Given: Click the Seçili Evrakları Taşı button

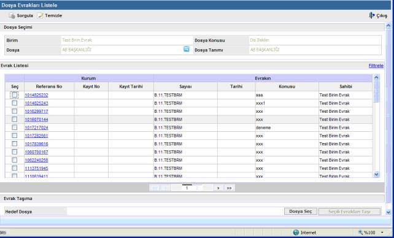Looking at the screenshot, I should pos(349,212).
